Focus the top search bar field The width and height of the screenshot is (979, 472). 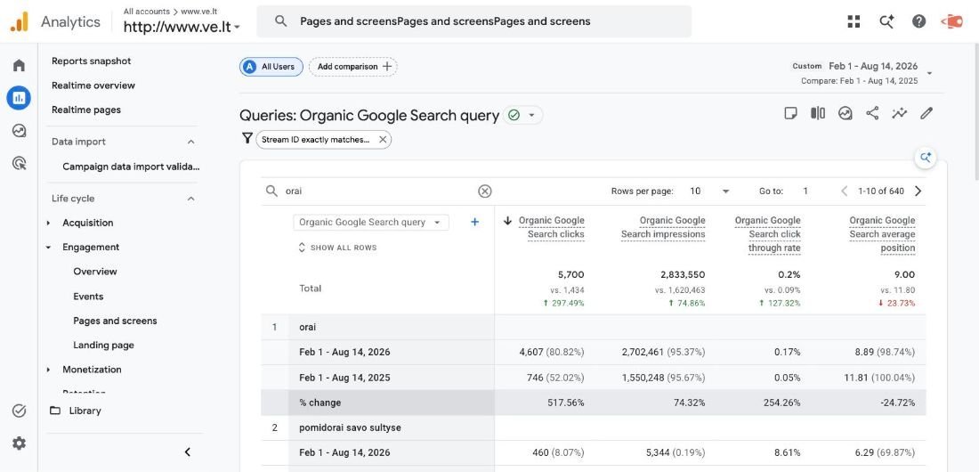473,21
